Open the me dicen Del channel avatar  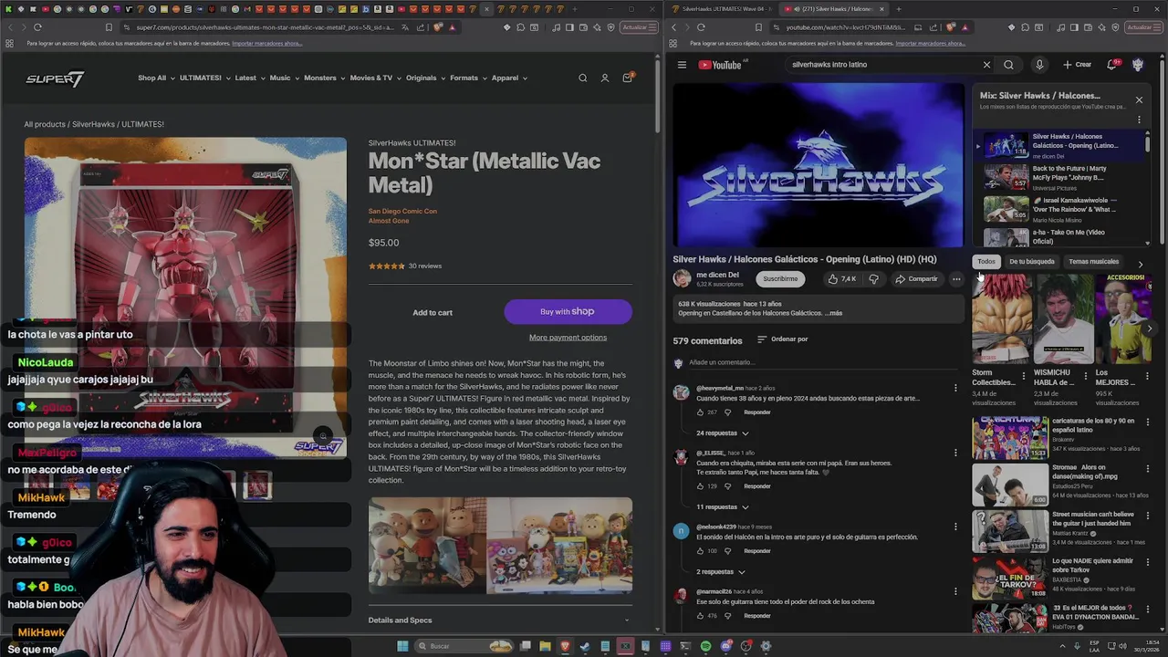tap(682, 278)
